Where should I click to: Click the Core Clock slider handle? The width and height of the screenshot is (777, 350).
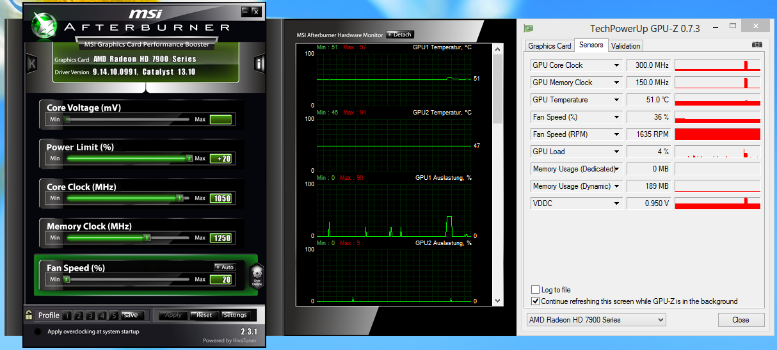click(179, 198)
